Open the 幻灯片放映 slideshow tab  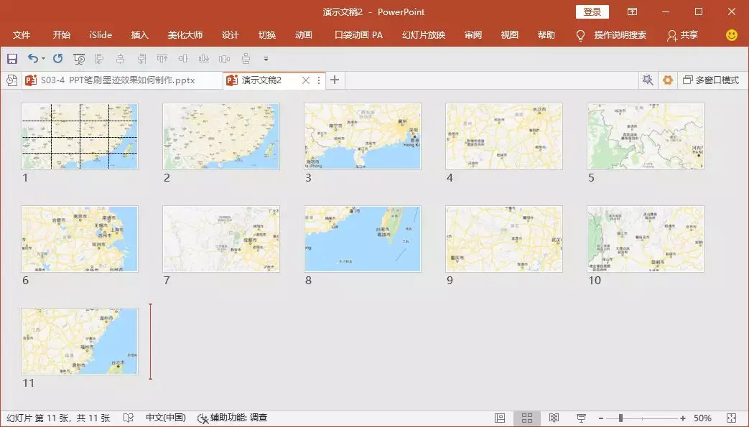pos(424,35)
